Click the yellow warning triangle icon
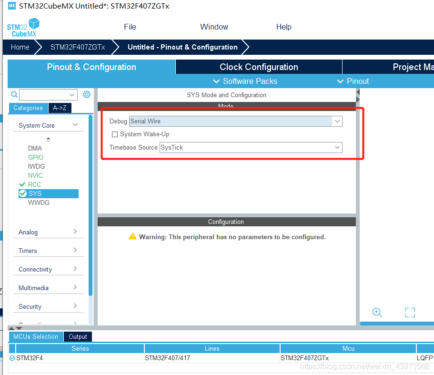This screenshot has width=434, height=375. tap(132, 237)
